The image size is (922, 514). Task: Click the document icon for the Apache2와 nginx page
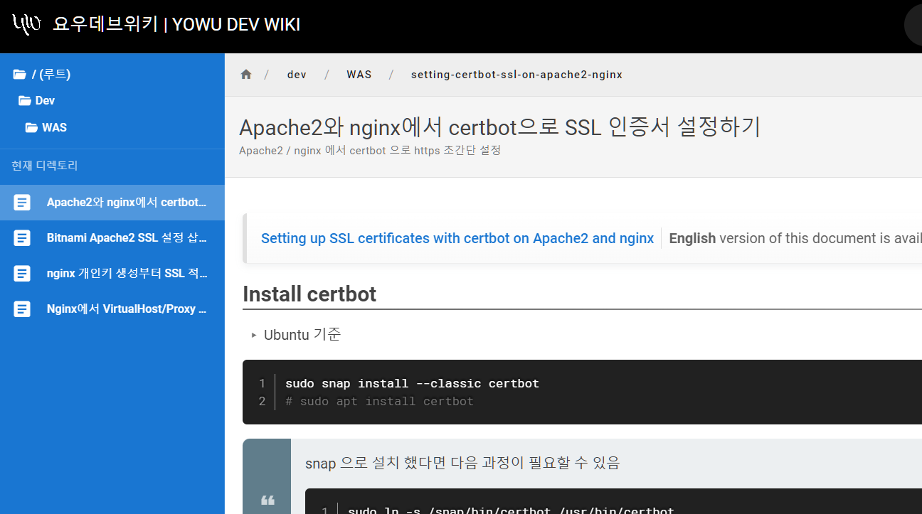pyautogui.click(x=22, y=203)
